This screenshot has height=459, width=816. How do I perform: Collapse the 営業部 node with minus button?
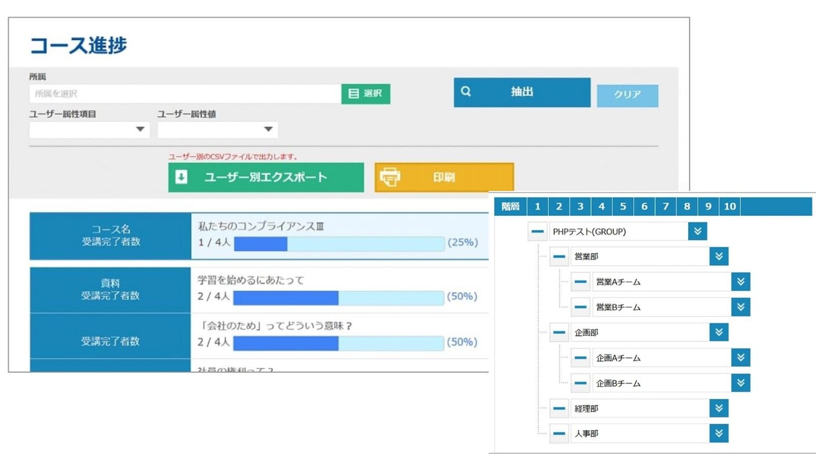(559, 257)
